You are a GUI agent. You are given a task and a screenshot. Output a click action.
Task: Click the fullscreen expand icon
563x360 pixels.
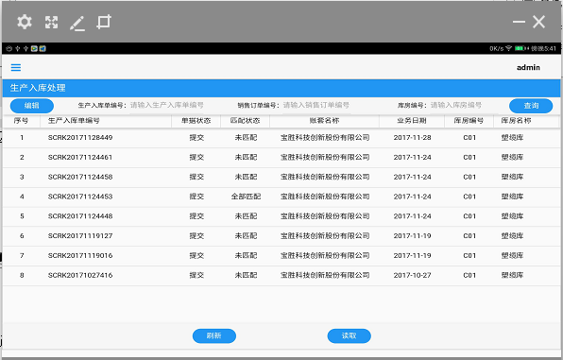pos(51,23)
